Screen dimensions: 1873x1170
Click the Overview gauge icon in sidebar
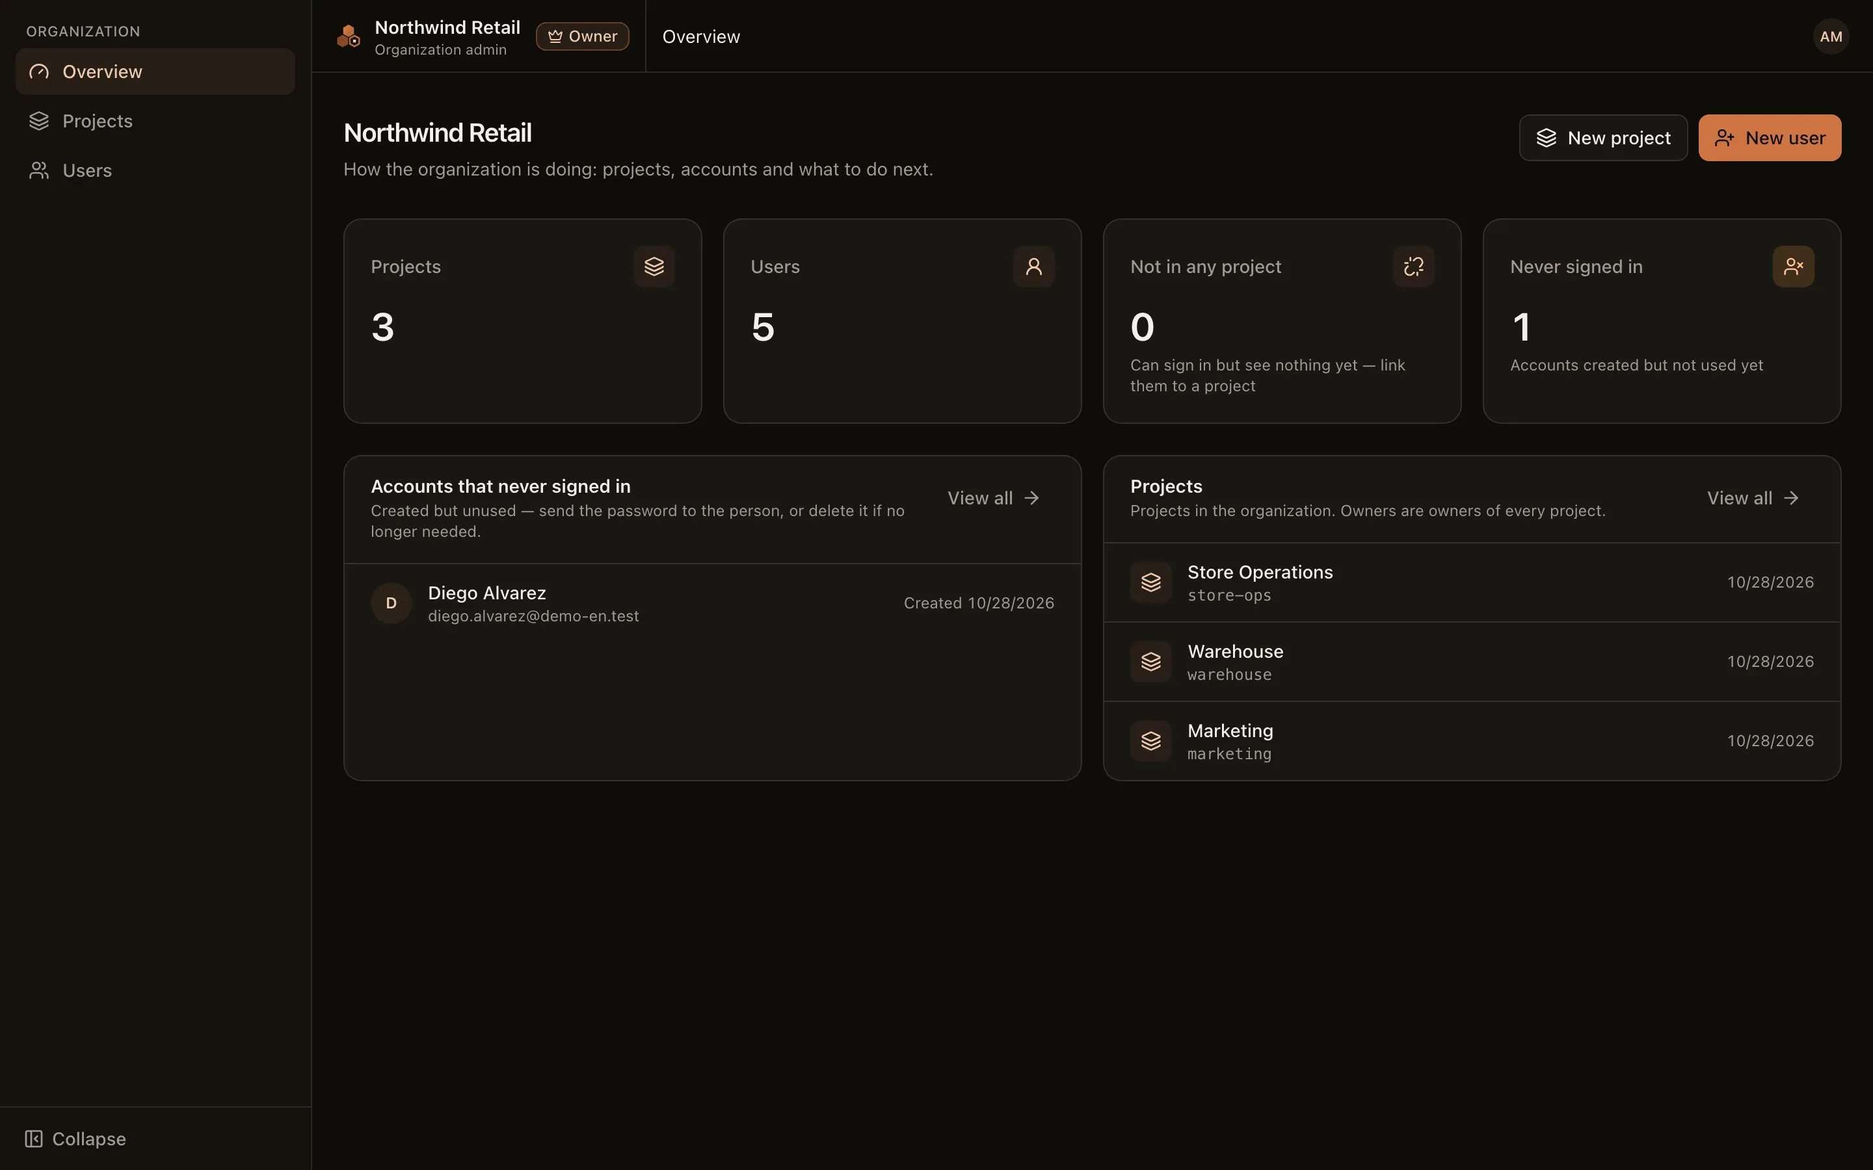[x=39, y=71]
